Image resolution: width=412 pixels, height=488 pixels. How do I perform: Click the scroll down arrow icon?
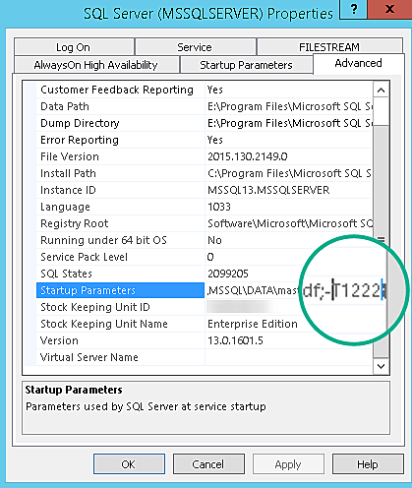[381, 366]
